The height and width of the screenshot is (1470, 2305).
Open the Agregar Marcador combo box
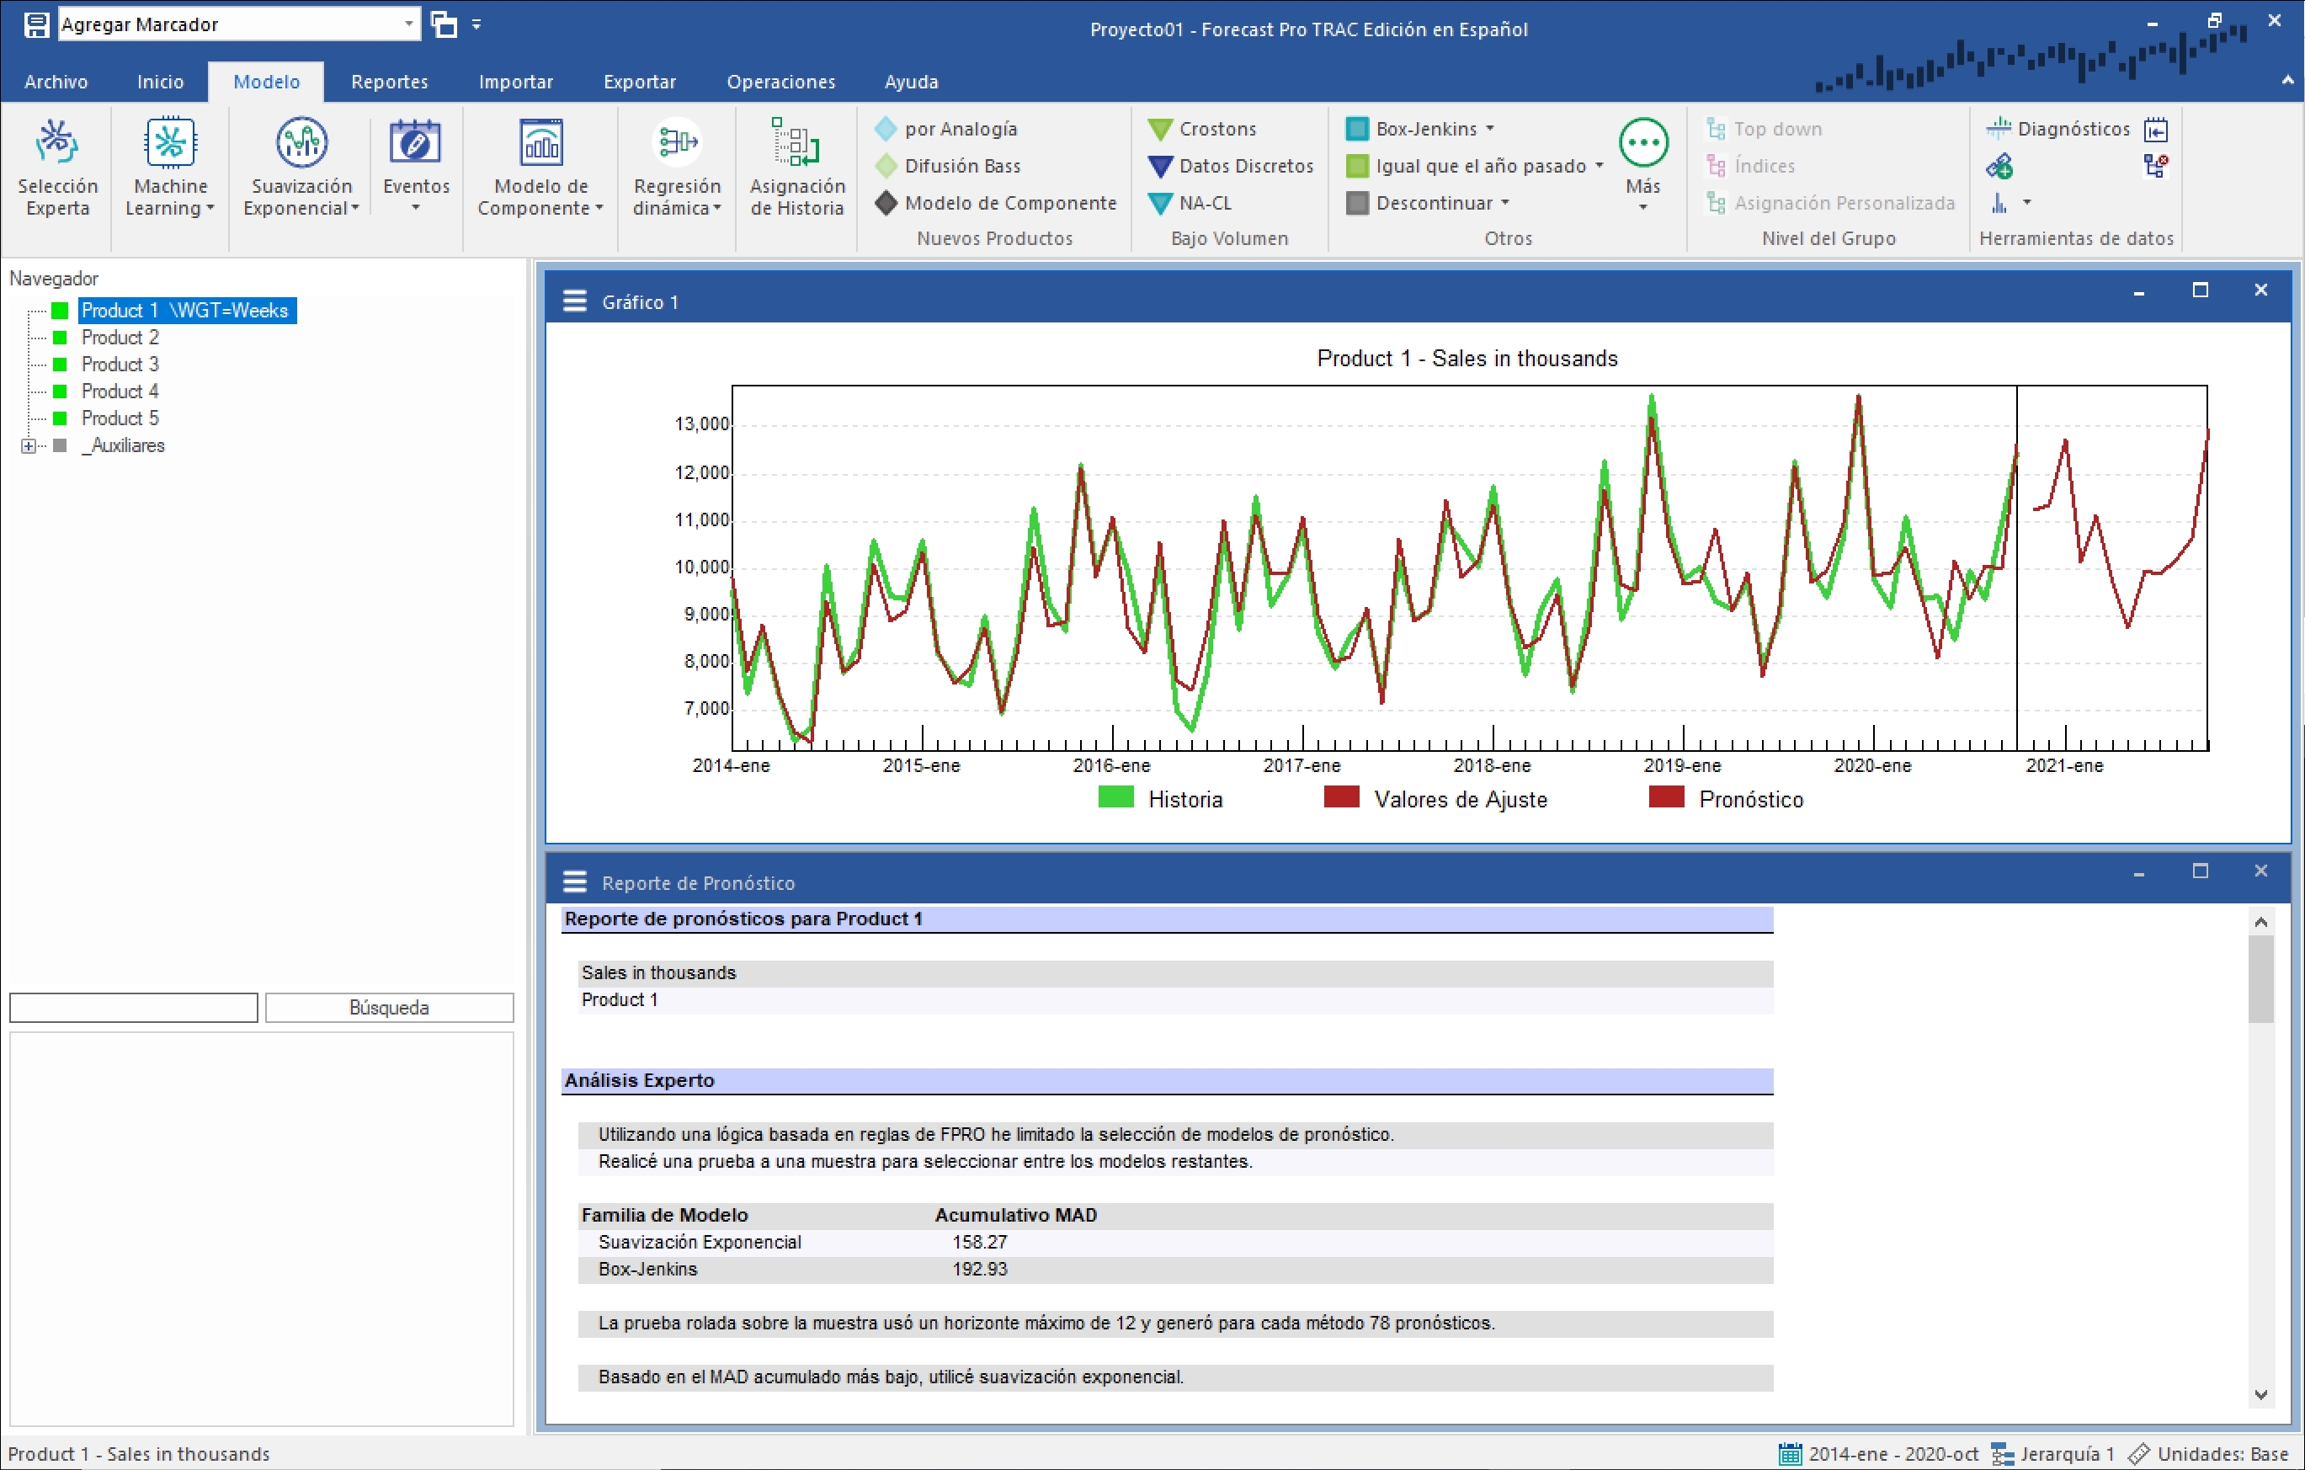[409, 24]
